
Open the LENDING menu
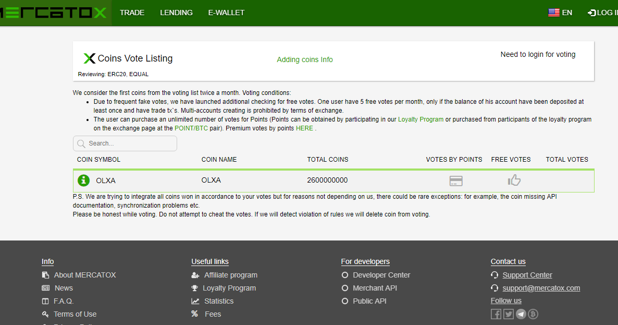click(x=176, y=13)
